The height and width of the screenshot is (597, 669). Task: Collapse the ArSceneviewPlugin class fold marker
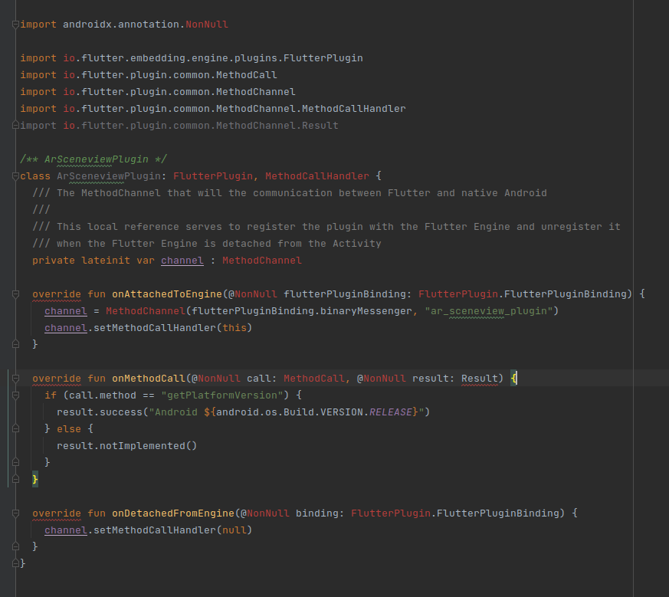click(x=15, y=176)
